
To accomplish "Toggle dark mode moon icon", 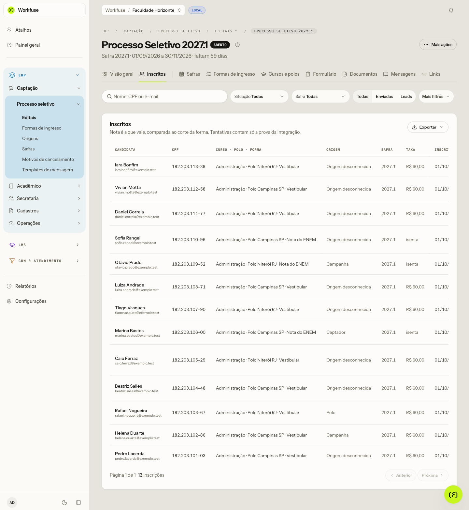I will coord(64,502).
